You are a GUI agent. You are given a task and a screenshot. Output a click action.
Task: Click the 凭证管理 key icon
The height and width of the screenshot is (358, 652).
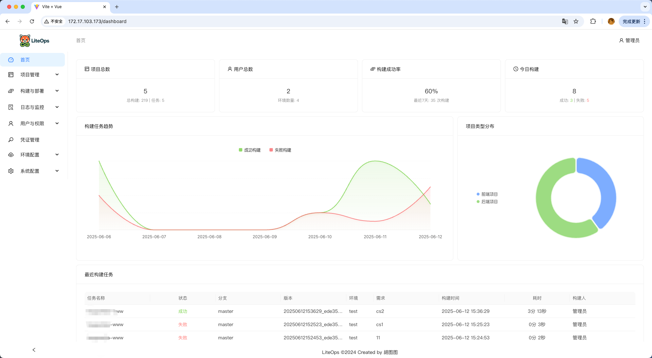11,140
